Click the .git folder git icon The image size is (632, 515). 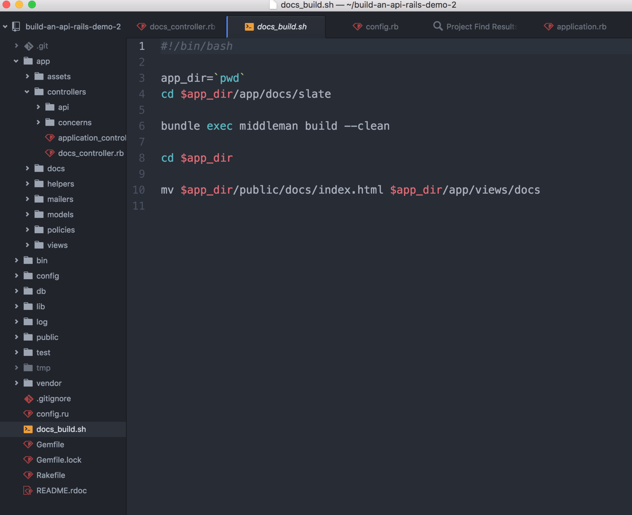click(x=29, y=46)
